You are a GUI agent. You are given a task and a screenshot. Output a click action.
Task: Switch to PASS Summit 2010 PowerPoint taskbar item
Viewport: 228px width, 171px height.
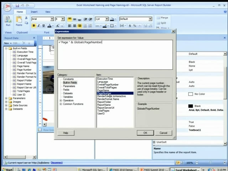click(154, 170)
